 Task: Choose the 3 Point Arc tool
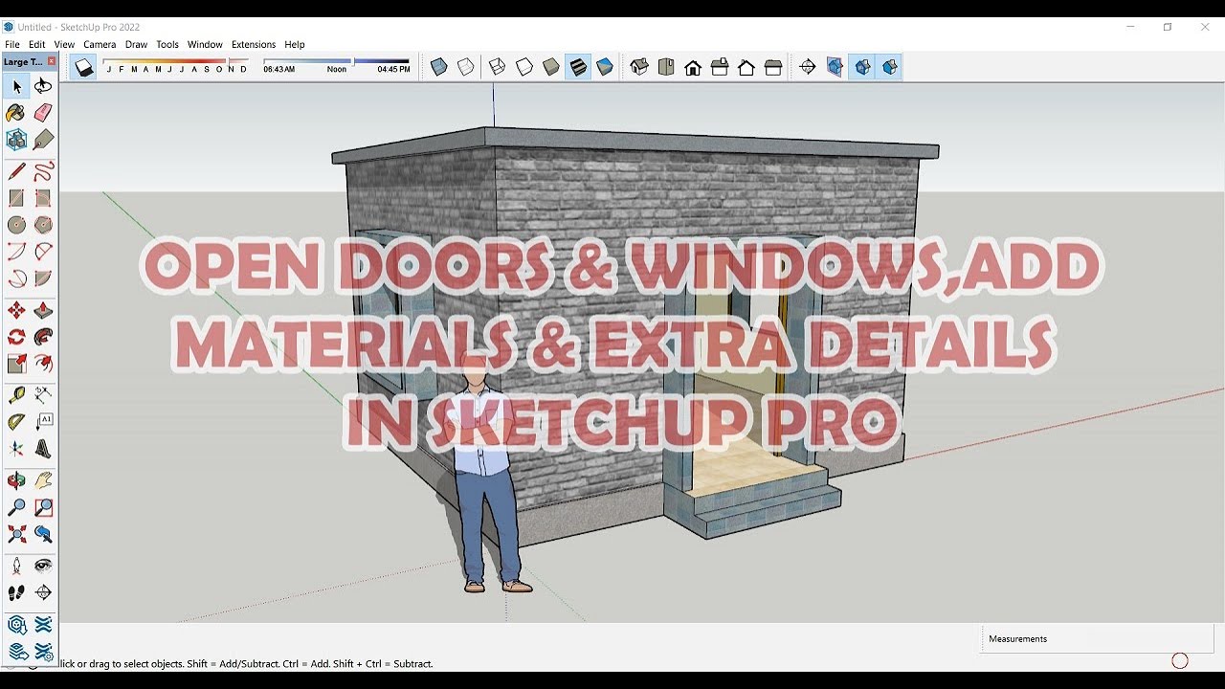16,278
